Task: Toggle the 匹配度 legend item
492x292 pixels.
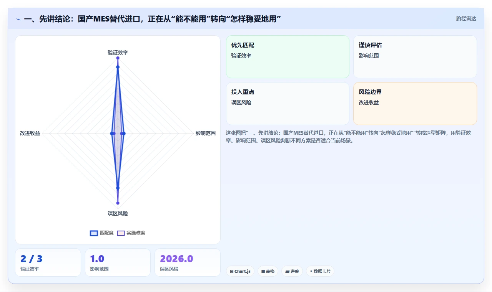Action: [102, 233]
